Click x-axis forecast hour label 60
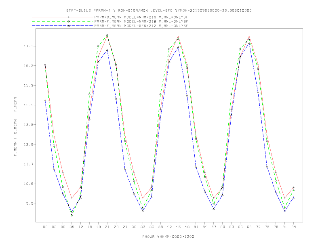 point(223,227)
